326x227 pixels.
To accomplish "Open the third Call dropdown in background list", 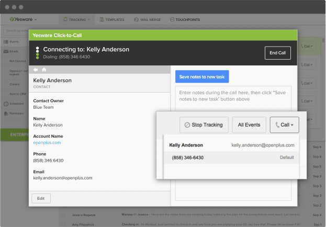I will (307, 83).
